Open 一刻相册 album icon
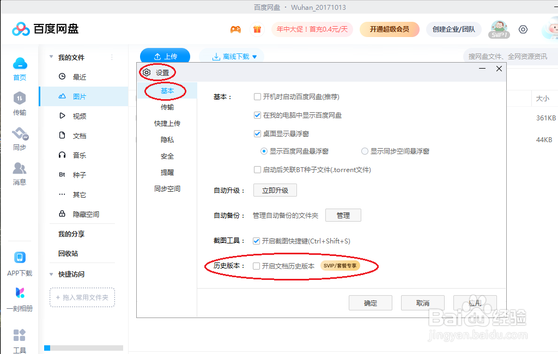Image resolution: width=558 pixels, height=354 pixels. tap(20, 293)
